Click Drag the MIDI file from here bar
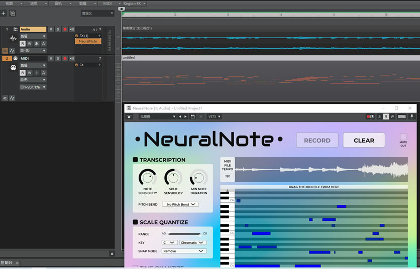The image size is (420, 269). point(314,187)
